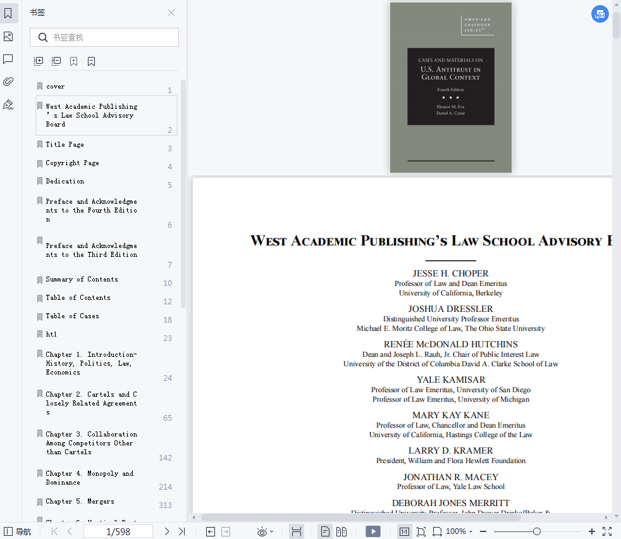Zoom out with minus button
The height and width of the screenshot is (539, 621).
tap(483, 531)
